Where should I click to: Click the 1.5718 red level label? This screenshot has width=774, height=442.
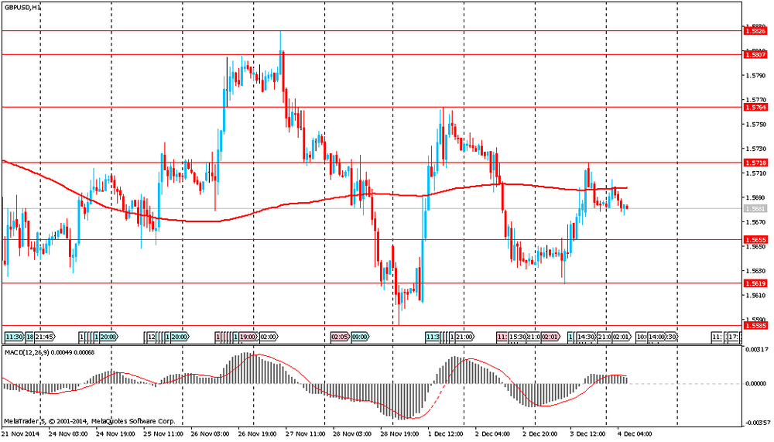click(754, 163)
